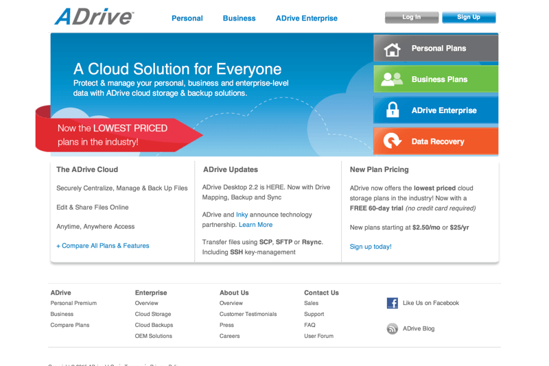Open Compare Plans footer link
The height and width of the screenshot is (366, 549).
click(70, 325)
